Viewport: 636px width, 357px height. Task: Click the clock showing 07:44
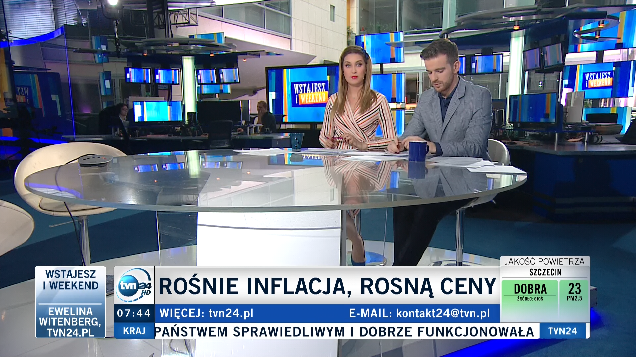coord(134,313)
